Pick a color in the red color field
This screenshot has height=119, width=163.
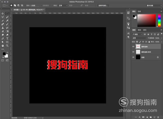click(x=147, y=20)
